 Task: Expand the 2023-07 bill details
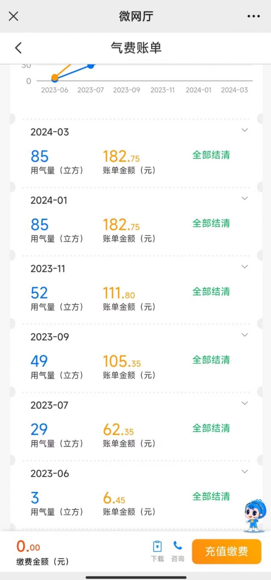click(x=244, y=403)
